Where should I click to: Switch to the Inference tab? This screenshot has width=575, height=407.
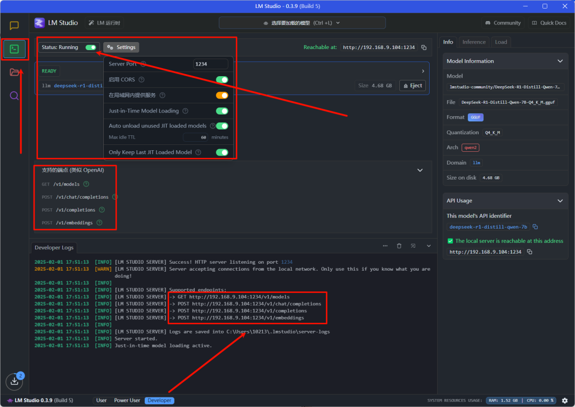pyautogui.click(x=474, y=42)
